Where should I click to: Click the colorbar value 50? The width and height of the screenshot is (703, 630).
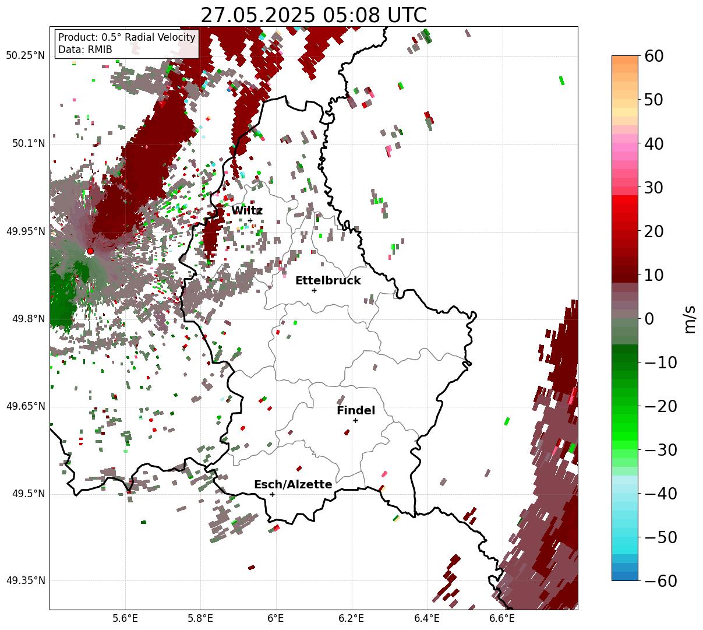pos(653,100)
